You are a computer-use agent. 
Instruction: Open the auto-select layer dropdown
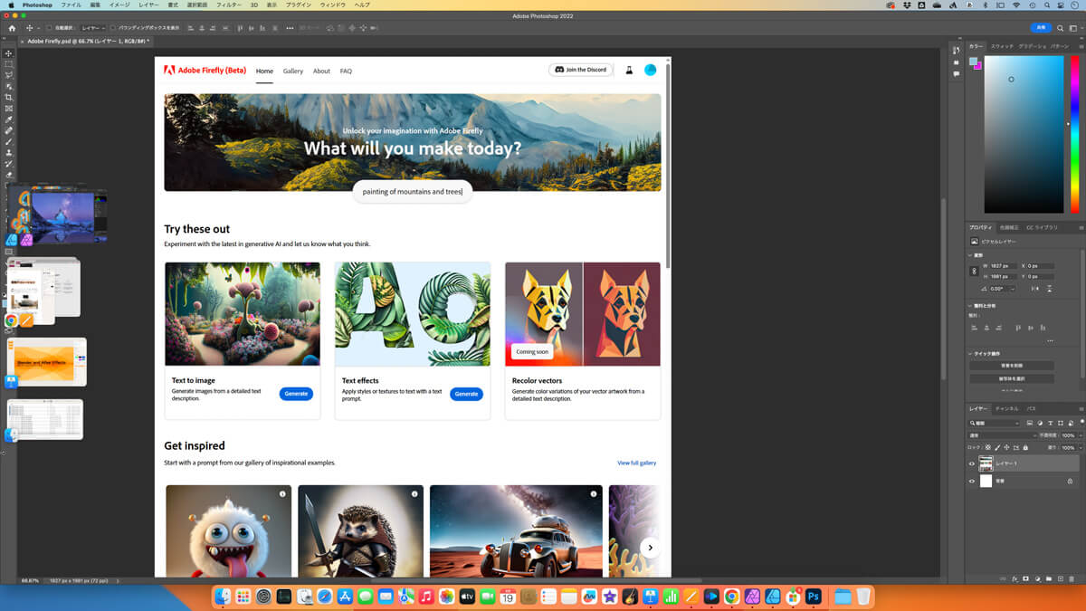tap(92, 28)
